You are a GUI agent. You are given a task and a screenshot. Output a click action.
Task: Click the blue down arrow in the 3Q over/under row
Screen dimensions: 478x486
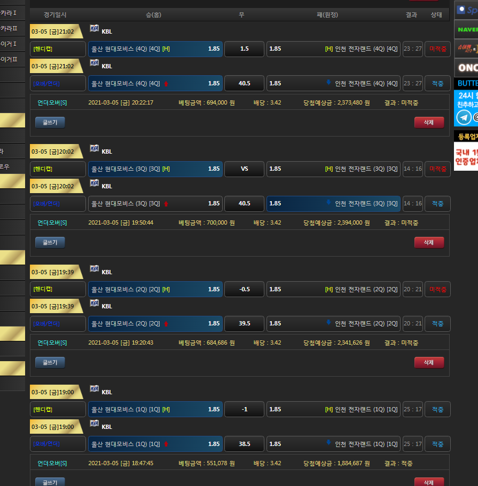click(328, 203)
